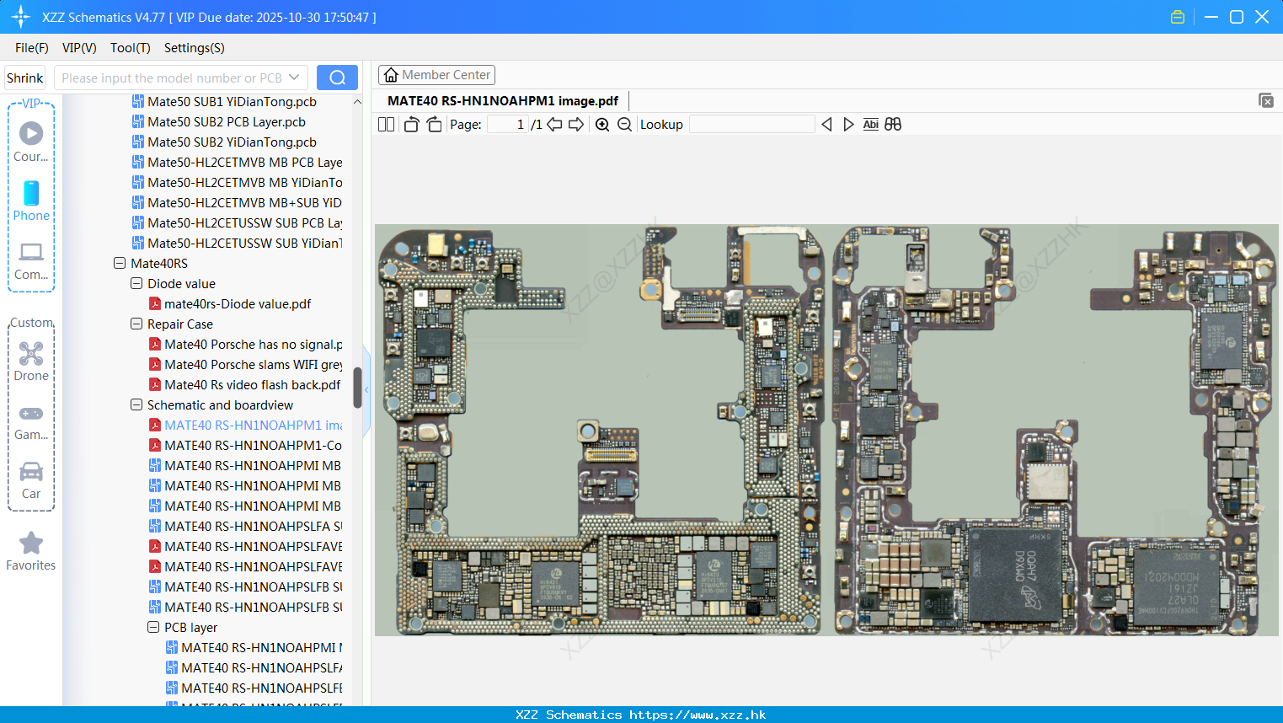The image size is (1283, 723).
Task: Click the blue search button
Action: (337, 78)
